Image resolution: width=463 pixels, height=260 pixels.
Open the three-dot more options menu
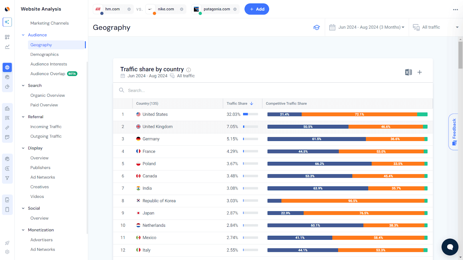coord(455,10)
